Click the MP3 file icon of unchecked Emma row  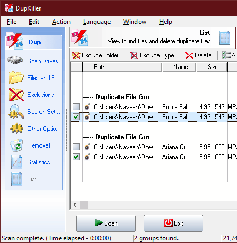click(87, 107)
